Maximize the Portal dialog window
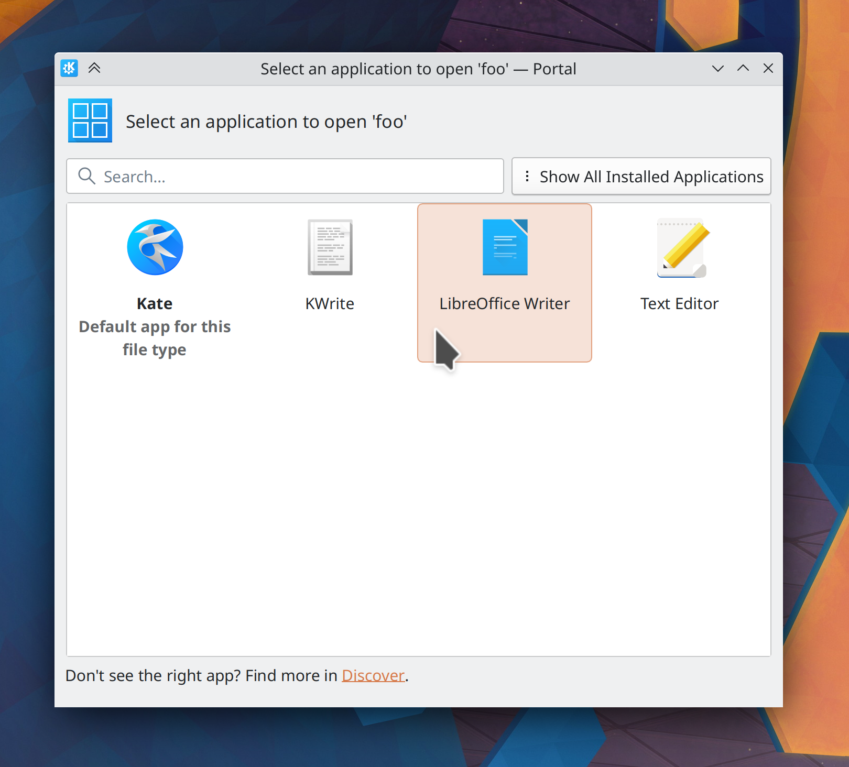The height and width of the screenshot is (767, 849). point(743,68)
